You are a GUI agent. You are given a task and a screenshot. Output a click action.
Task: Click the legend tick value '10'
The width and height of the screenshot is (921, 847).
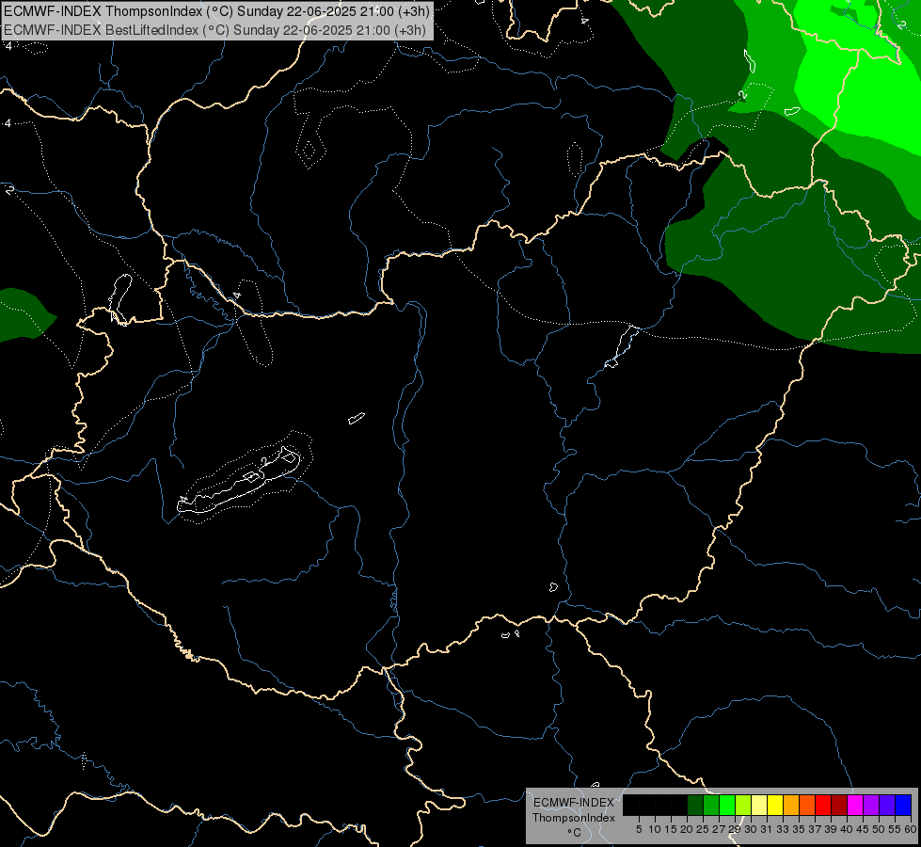click(655, 829)
